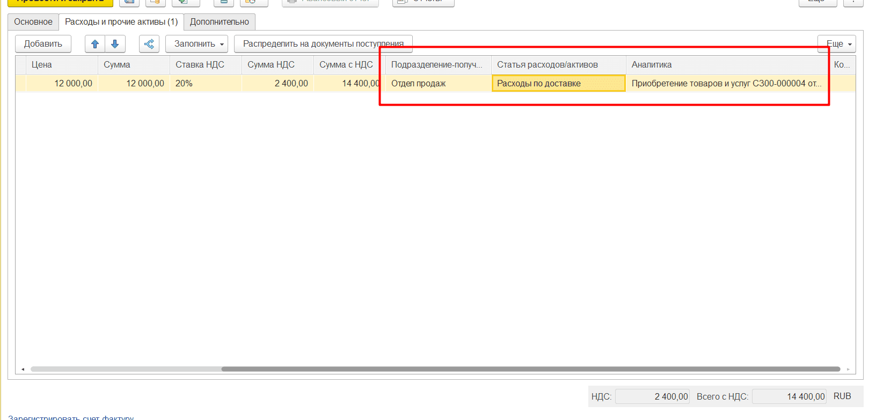Click the truncated Ко... column header
869x420 pixels.
[x=842, y=64]
